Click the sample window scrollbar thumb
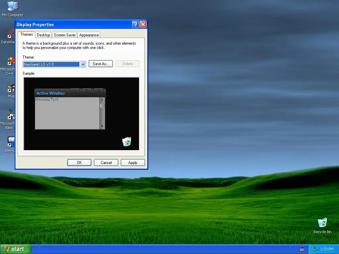The height and width of the screenshot is (254, 339). click(x=102, y=106)
